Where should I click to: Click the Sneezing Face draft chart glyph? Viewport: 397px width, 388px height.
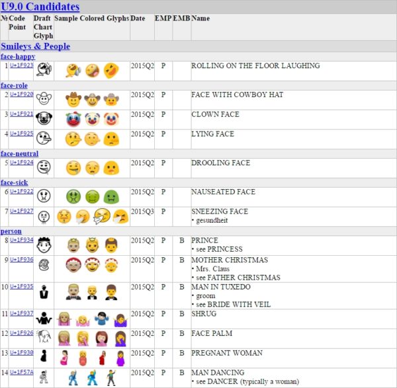(44, 217)
